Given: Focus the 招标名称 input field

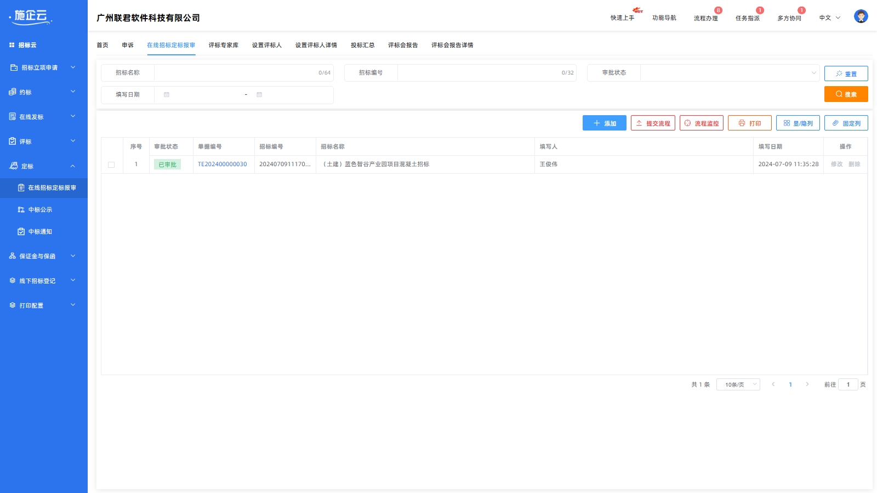Looking at the screenshot, I should (243, 73).
